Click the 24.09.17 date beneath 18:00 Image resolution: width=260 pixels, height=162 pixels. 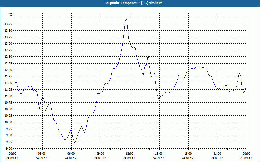tap(188, 158)
